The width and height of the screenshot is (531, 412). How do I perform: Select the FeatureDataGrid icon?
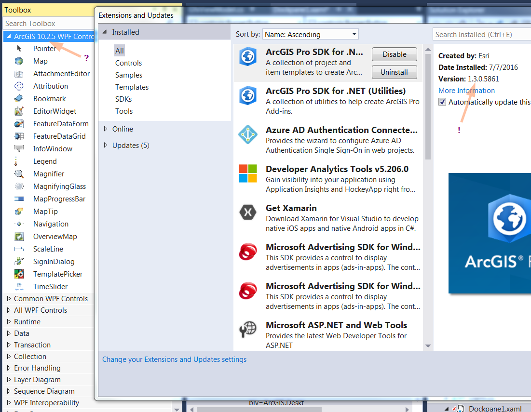click(19, 136)
